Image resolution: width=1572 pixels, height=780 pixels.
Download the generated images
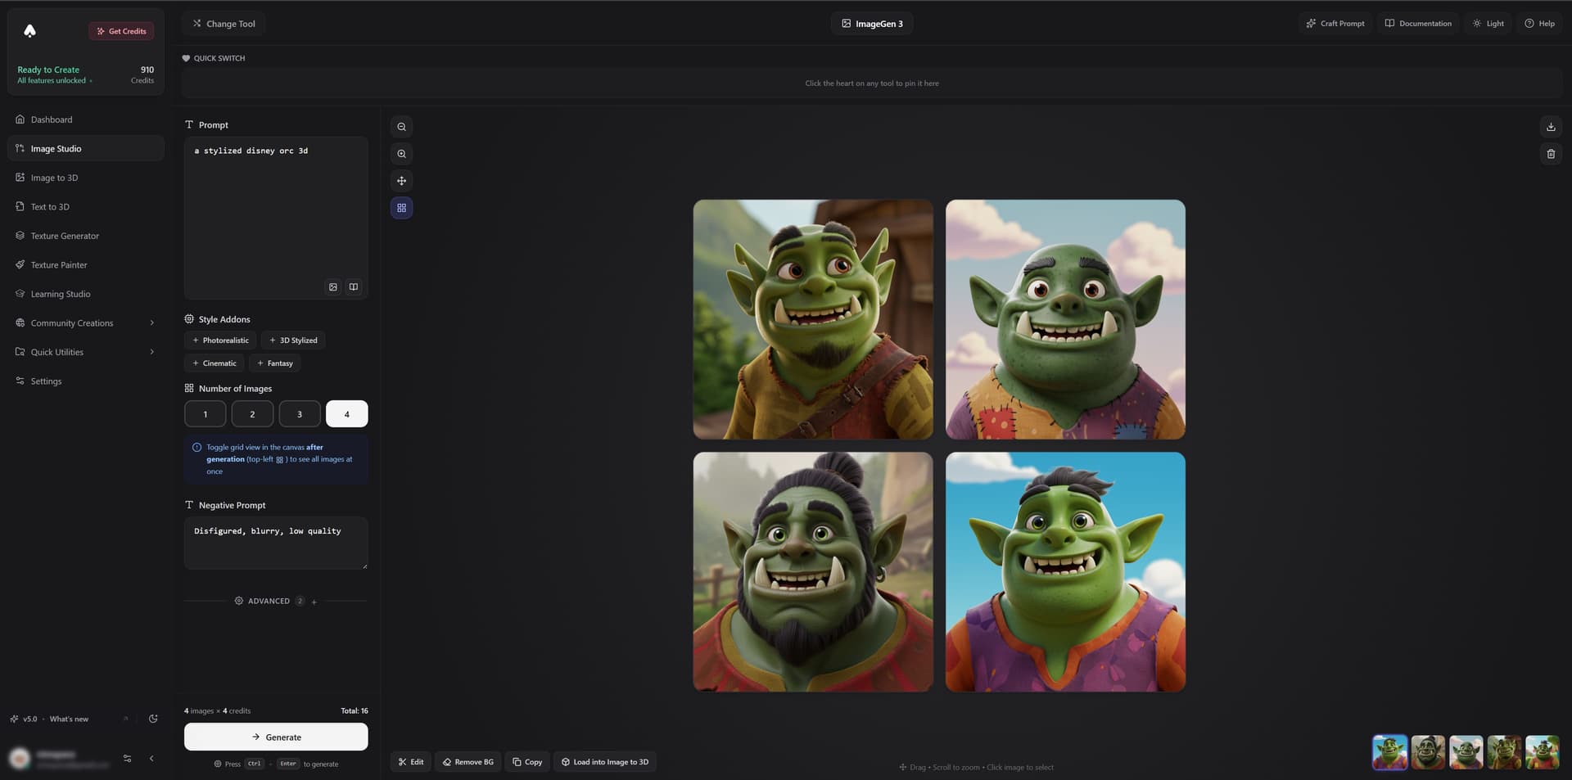click(1550, 127)
